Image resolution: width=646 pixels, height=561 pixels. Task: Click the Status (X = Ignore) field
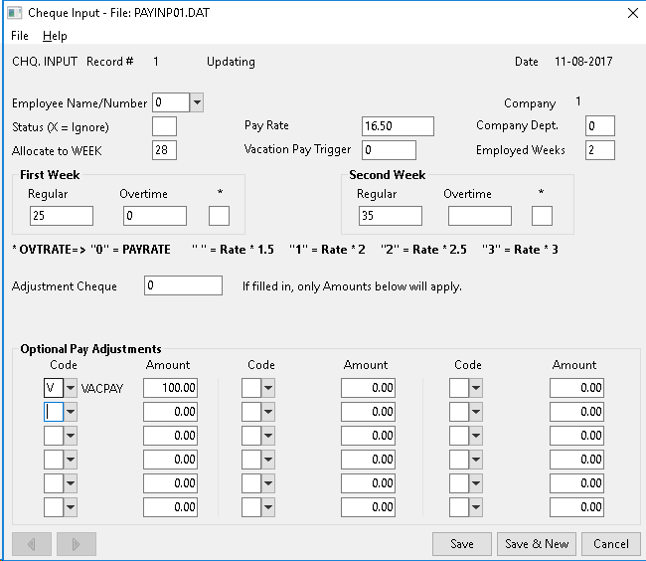point(164,126)
